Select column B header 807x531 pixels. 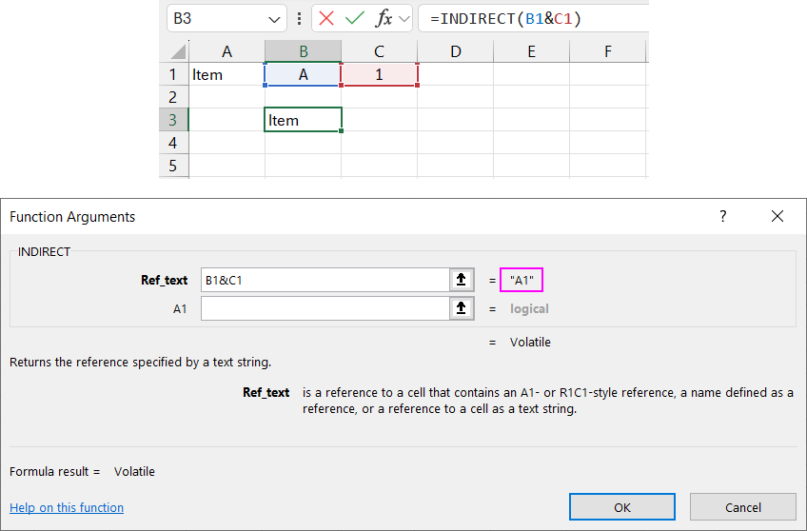coord(304,51)
